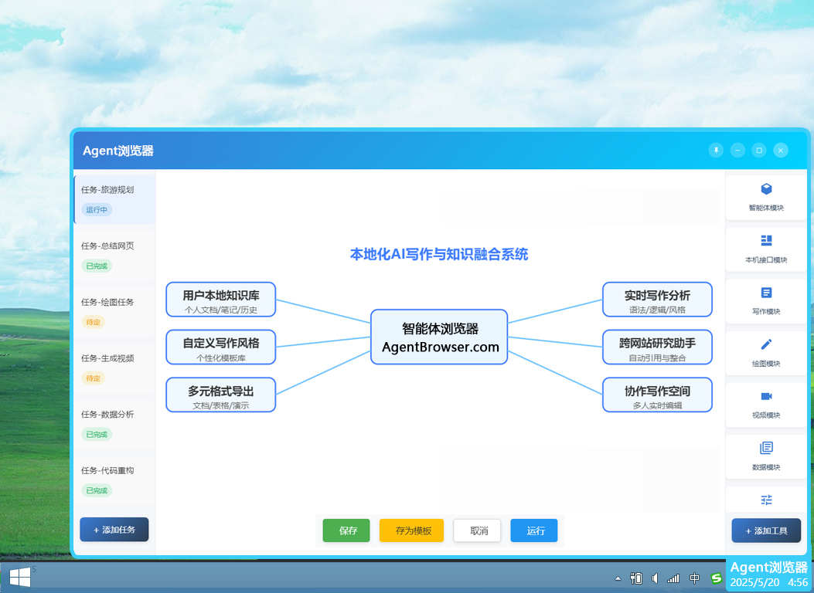814x593 pixels.
Task: Open the Windows Start menu
Action: pyautogui.click(x=20, y=577)
